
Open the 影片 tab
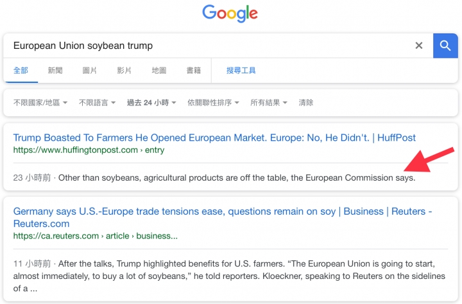point(124,70)
